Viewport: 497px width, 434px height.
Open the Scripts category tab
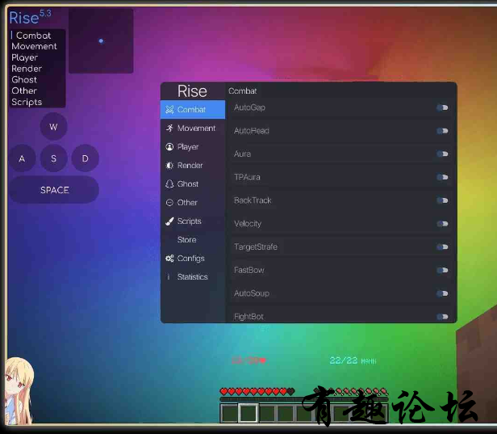[x=193, y=221]
